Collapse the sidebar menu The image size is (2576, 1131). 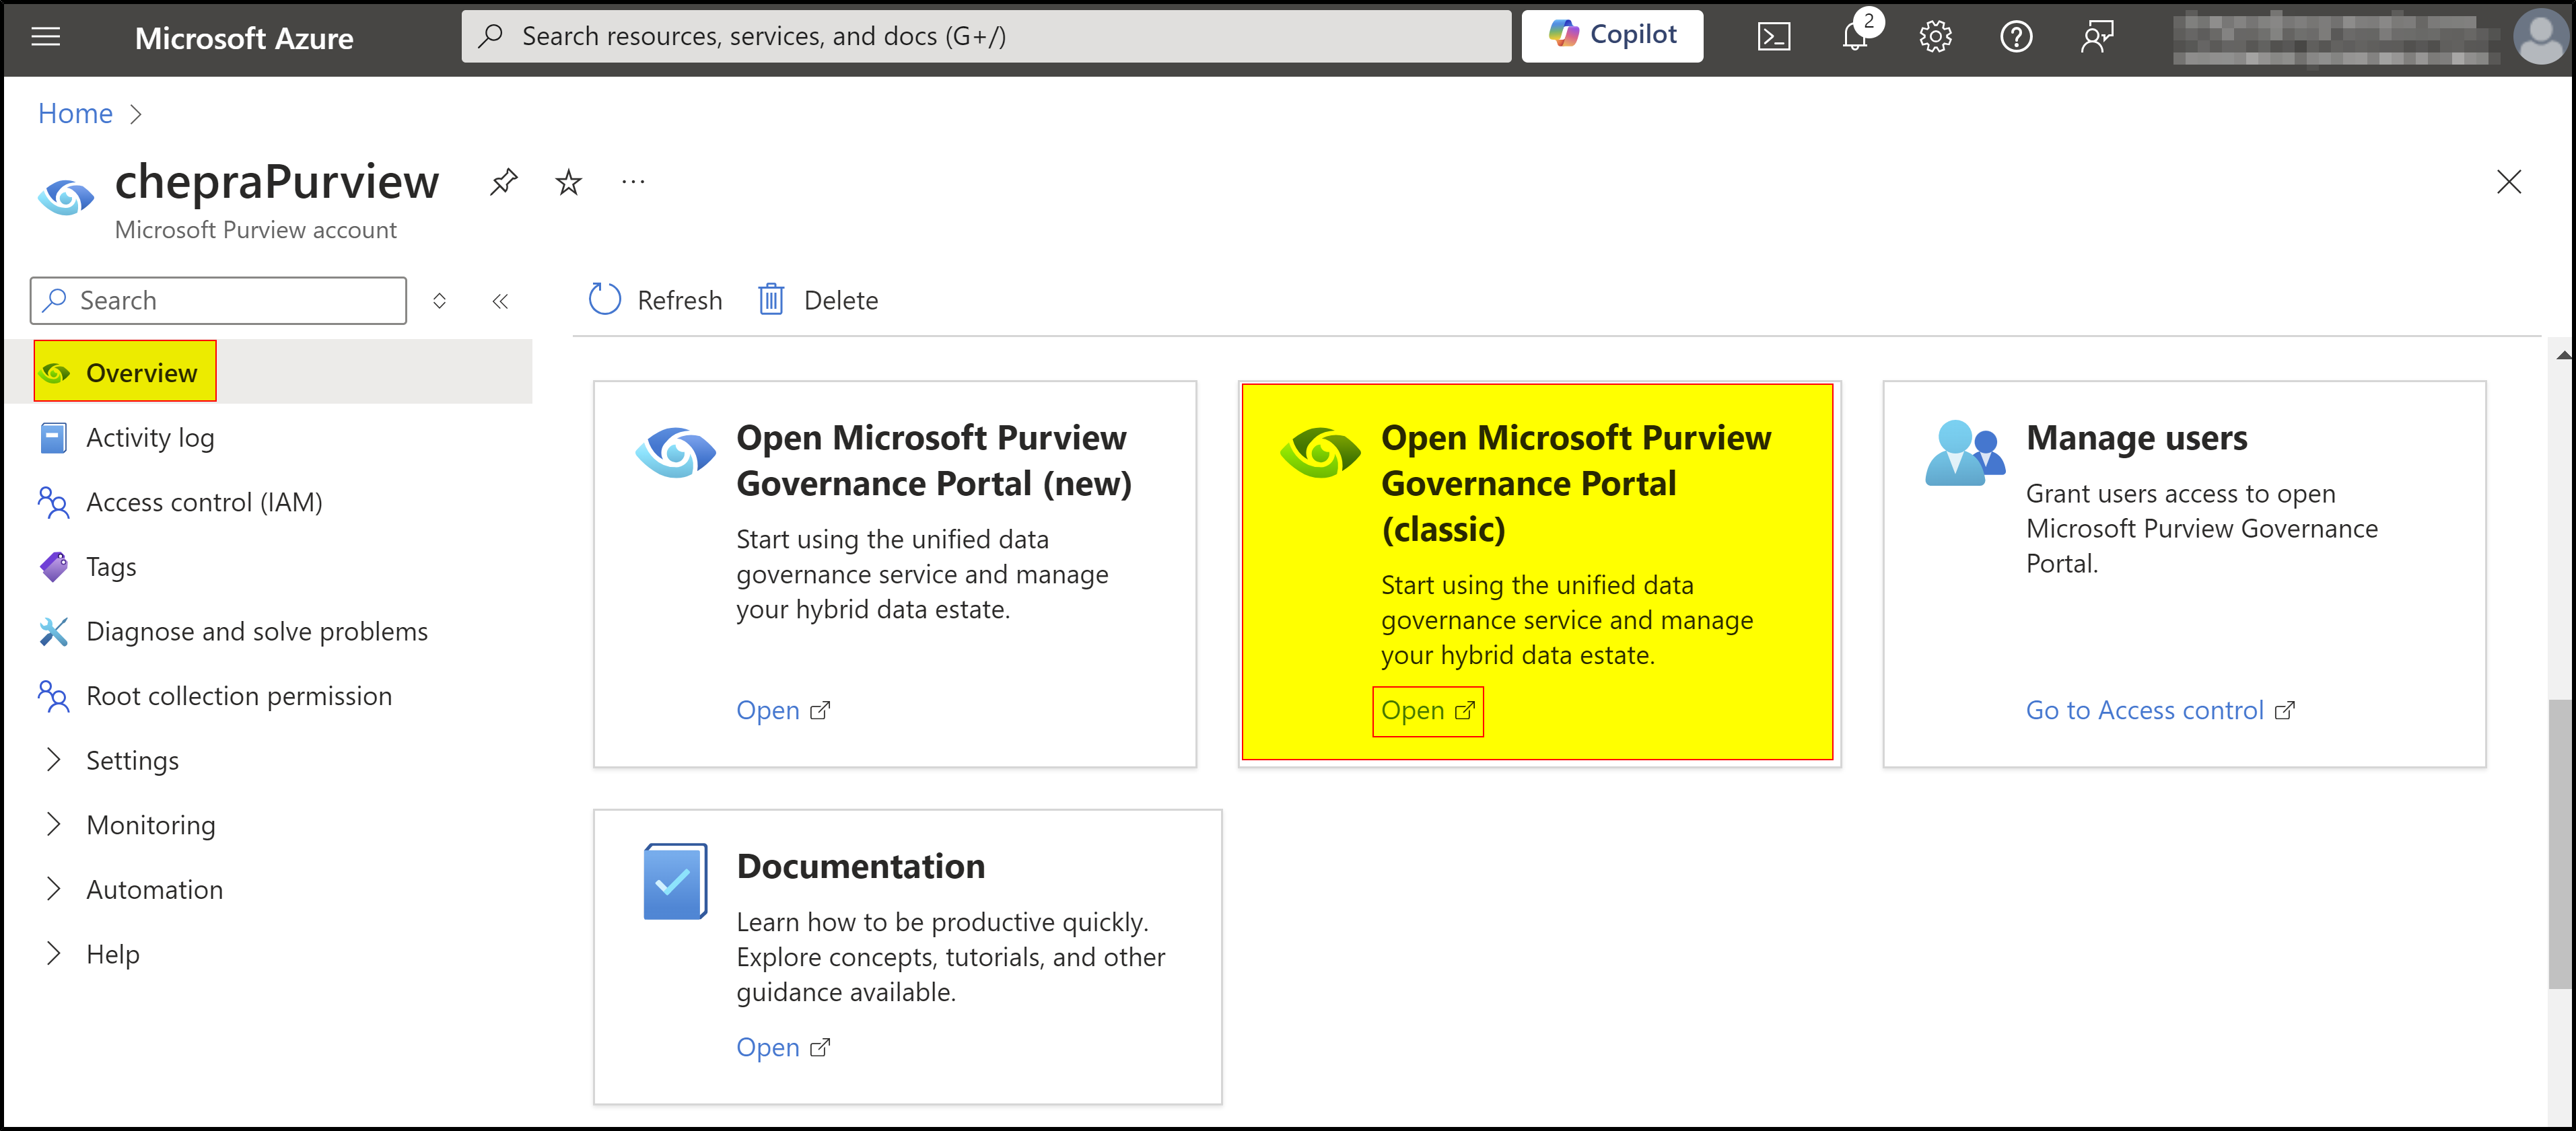(500, 301)
